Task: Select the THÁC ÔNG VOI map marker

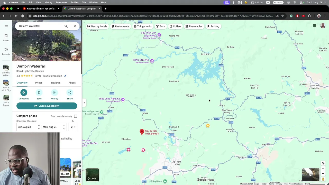Action: [x=152, y=61]
